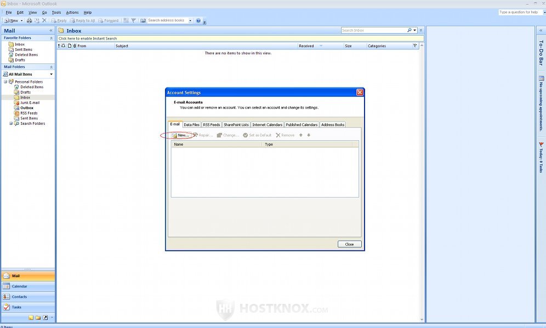Collapse the Mail Folders section
This screenshot has height=328, width=546.
click(51, 67)
